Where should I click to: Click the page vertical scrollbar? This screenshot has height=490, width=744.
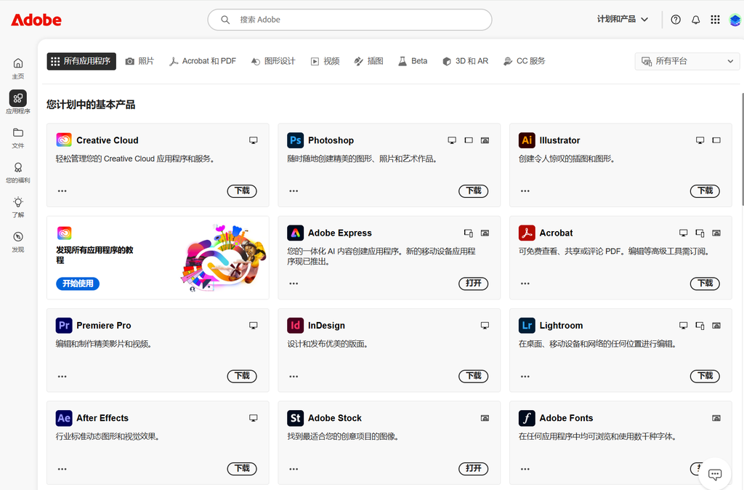point(742,149)
